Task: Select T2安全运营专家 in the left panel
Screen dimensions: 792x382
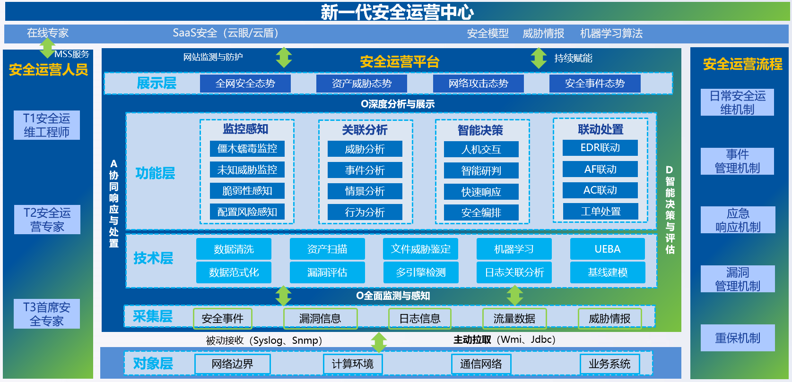Action: [x=47, y=220]
